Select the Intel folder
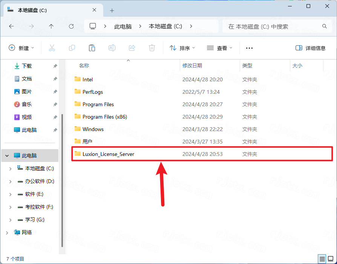The image size is (337, 264). click(88, 79)
